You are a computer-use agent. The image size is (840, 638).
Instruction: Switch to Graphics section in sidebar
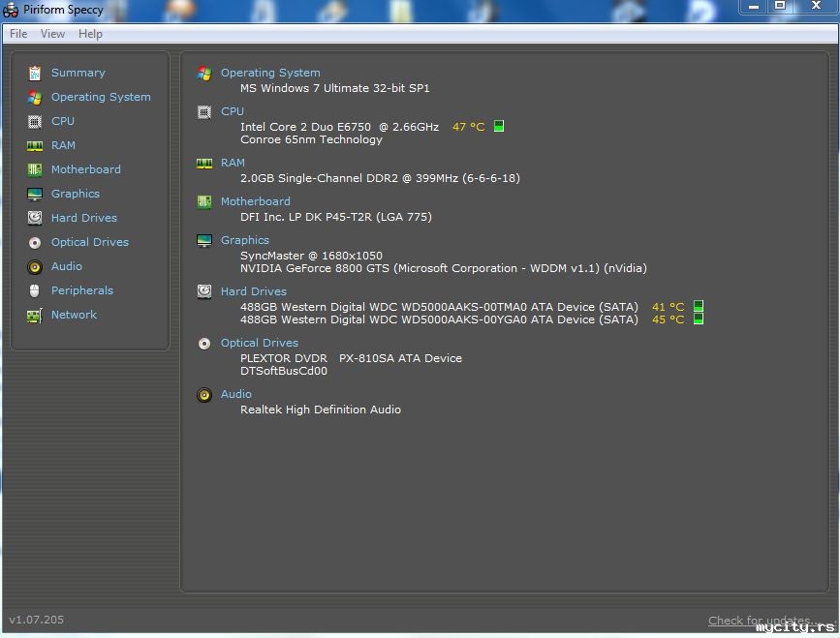[76, 194]
